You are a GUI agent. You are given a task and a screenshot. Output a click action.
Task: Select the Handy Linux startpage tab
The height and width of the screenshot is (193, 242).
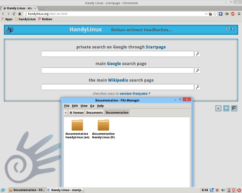(19, 8)
